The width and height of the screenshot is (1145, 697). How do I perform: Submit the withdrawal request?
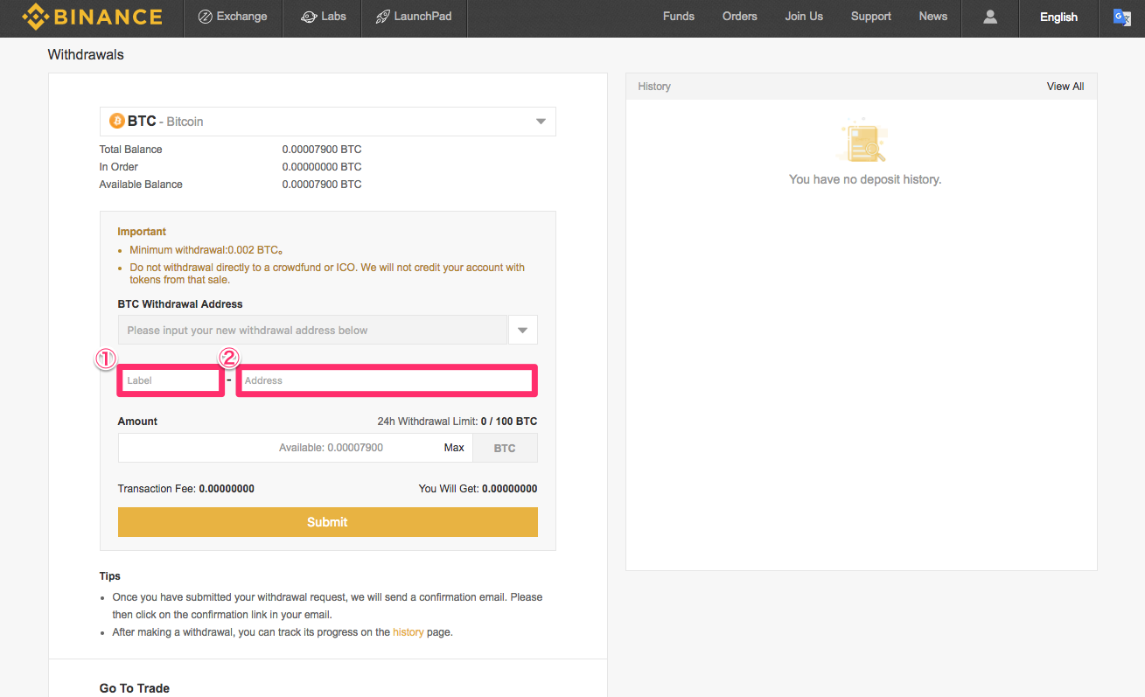coord(328,522)
